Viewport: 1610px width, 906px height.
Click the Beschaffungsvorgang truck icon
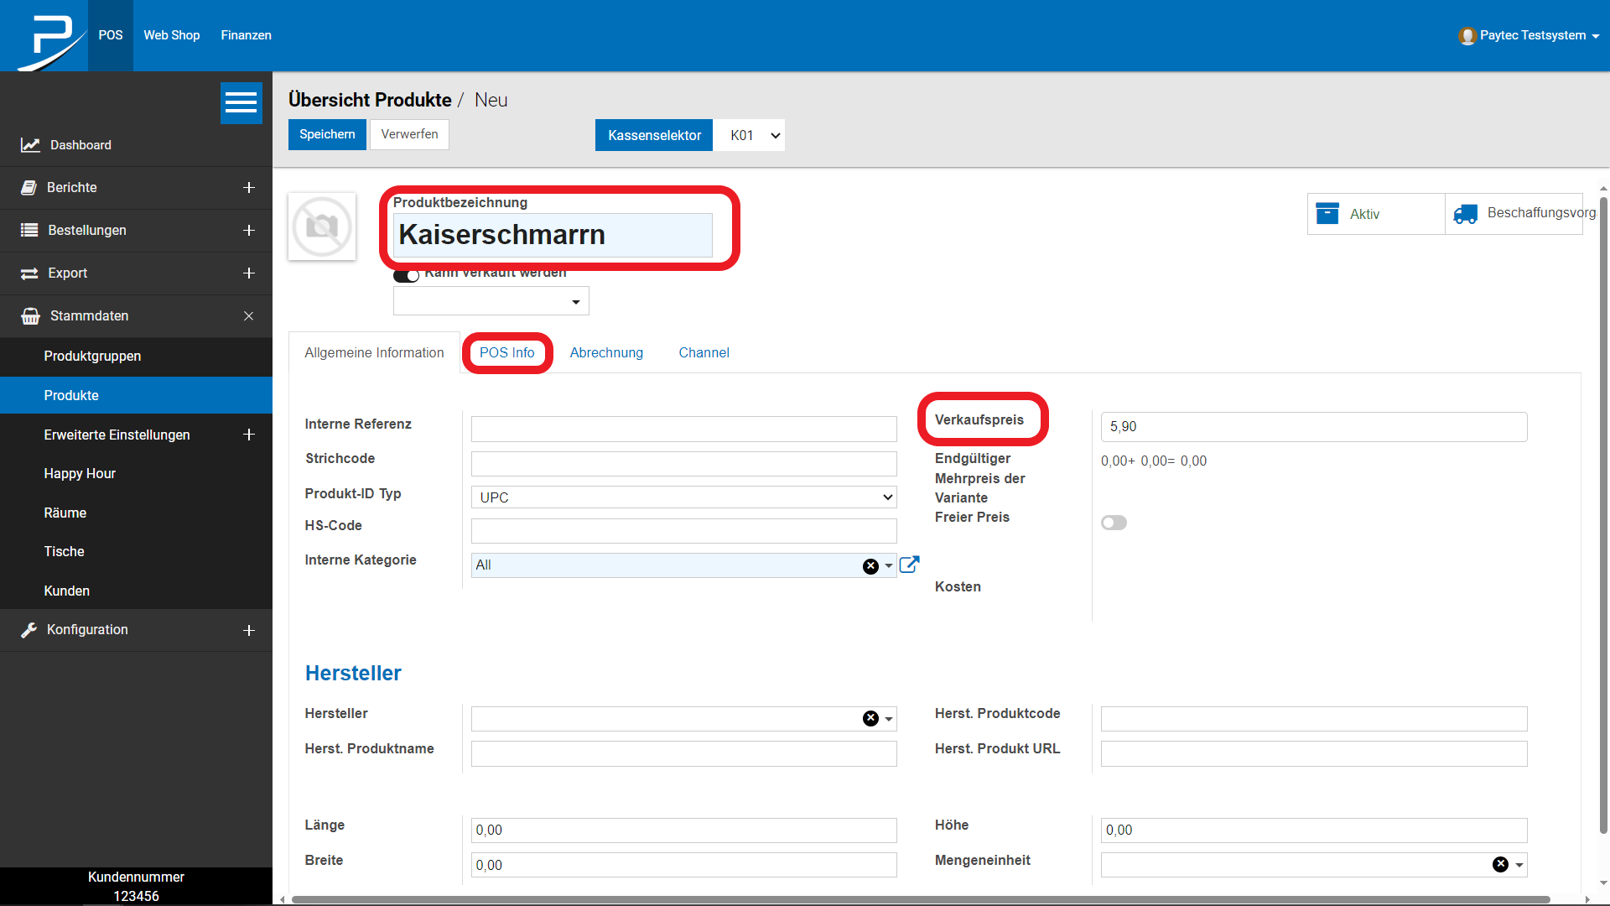pos(1466,213)
